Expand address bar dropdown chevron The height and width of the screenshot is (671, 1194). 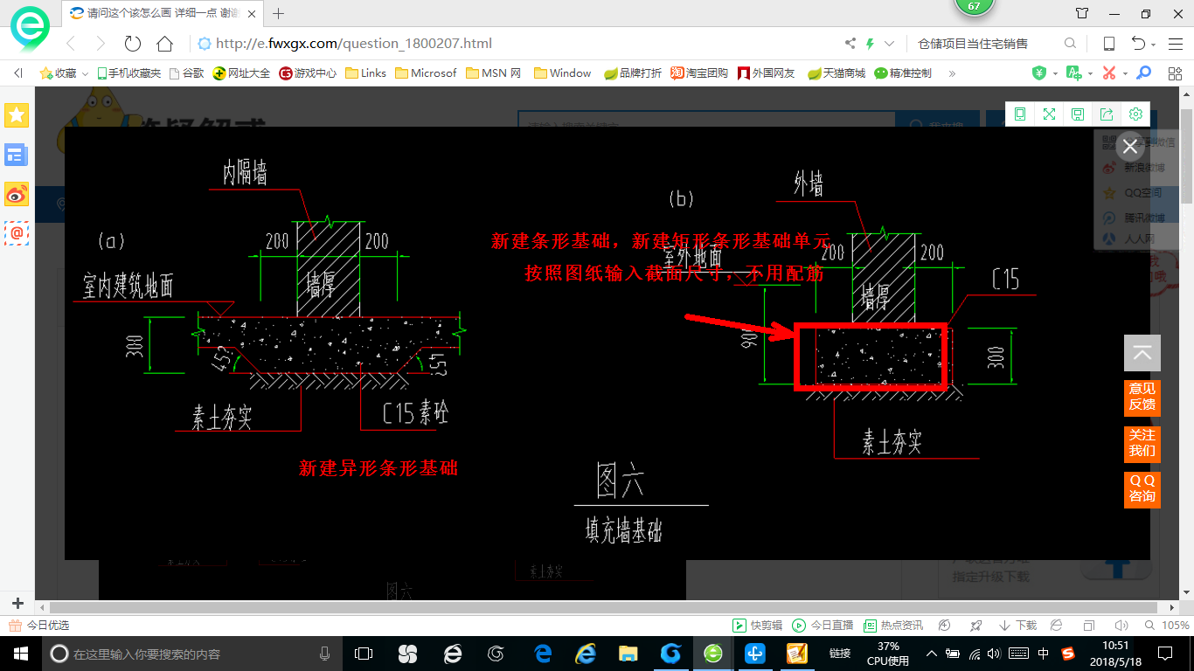click(890, 44)
